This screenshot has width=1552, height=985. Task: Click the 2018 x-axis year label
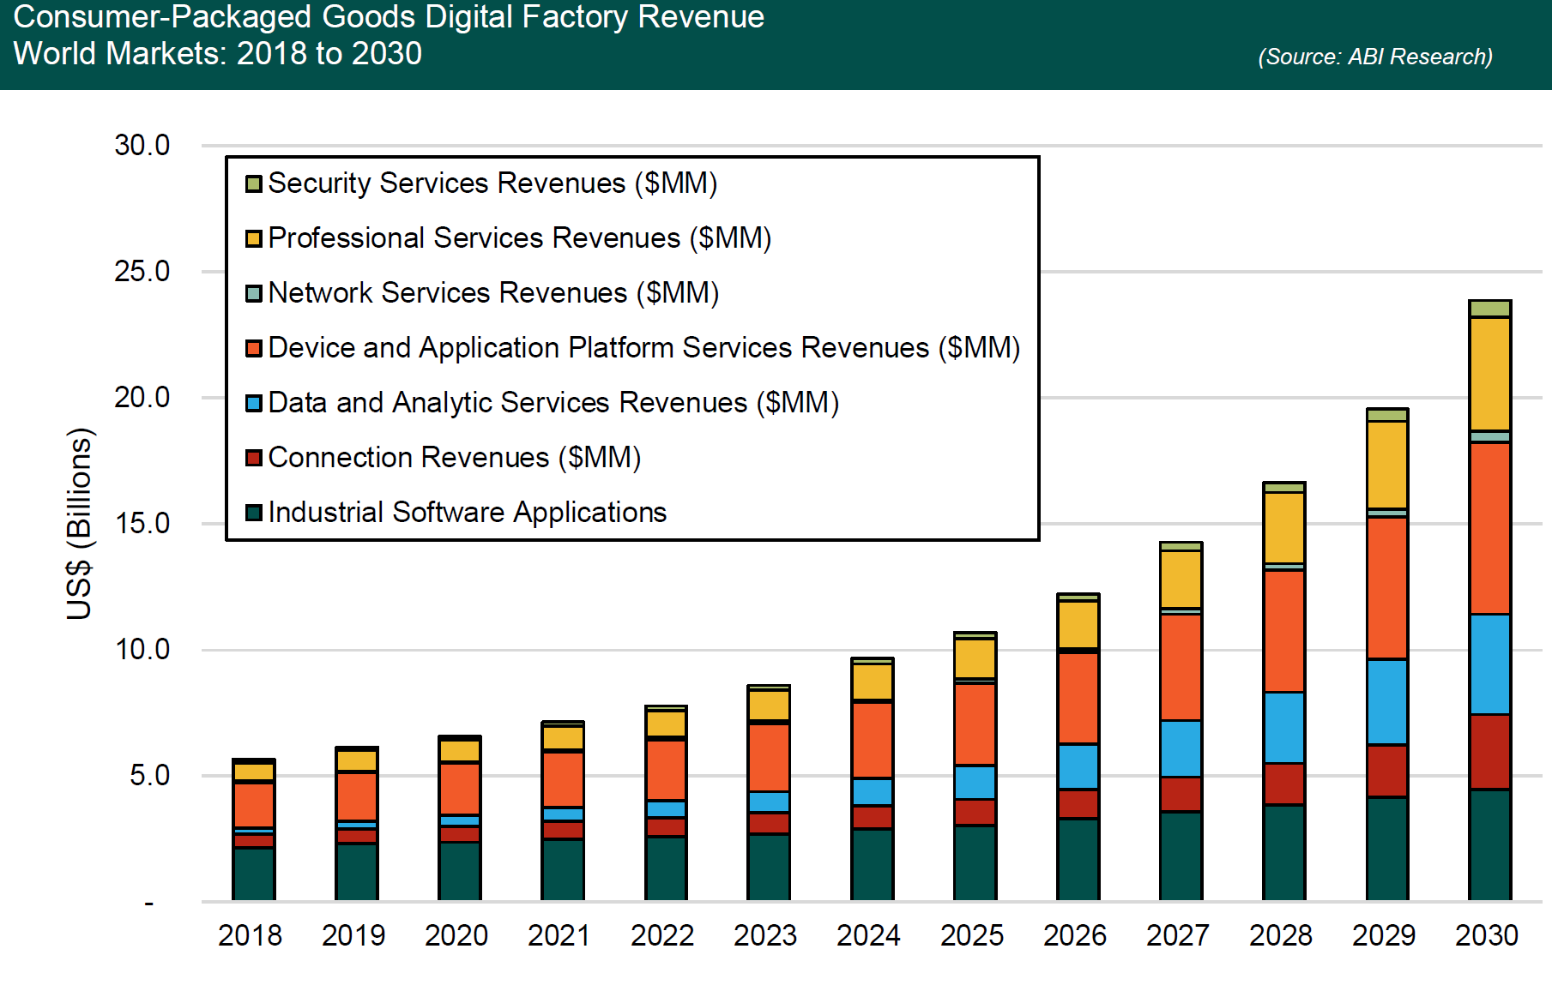pyautogui.click(x=250, y=935)
